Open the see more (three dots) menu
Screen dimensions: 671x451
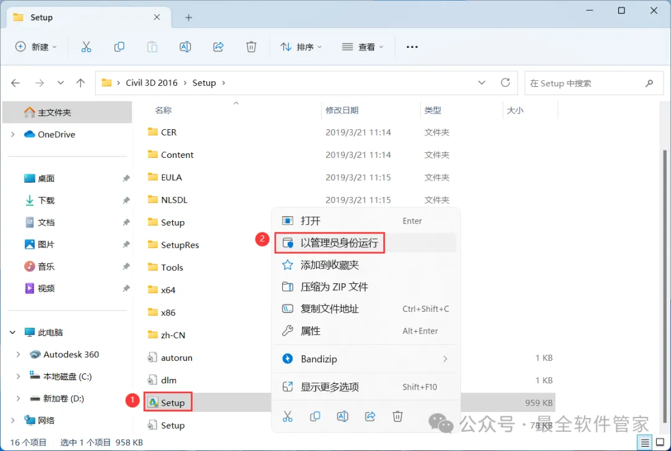tap(412, 47)
